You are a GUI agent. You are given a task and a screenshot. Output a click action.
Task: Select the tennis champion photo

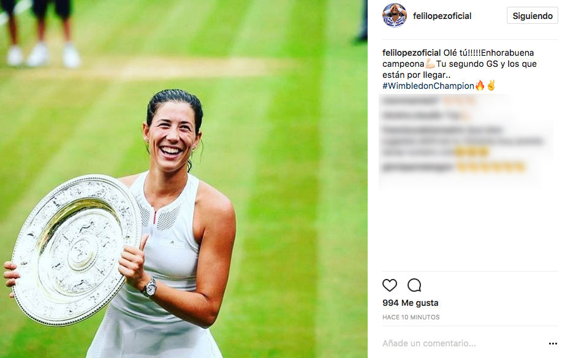[184, 179]
